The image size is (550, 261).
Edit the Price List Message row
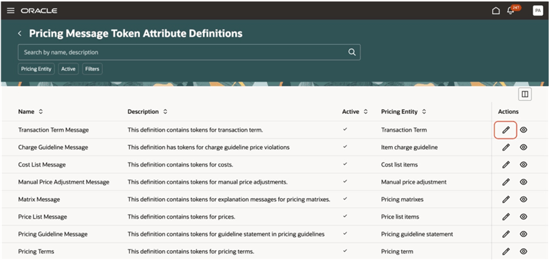pyautogui.click(x=506, y=217)
